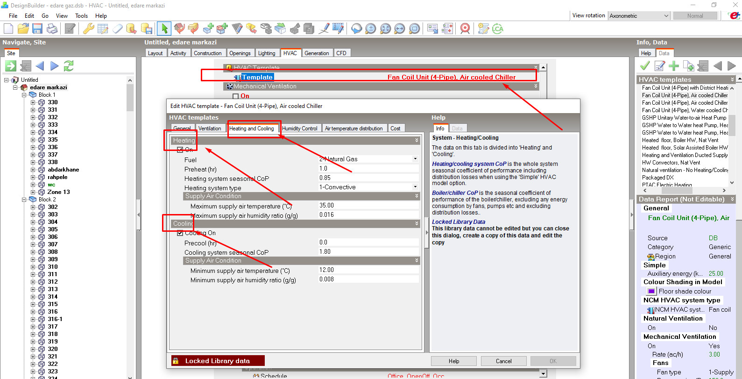Click the Heating/cooling system CoP link
The height and width of the screenshot is (379, 742).
pos(469,164)
